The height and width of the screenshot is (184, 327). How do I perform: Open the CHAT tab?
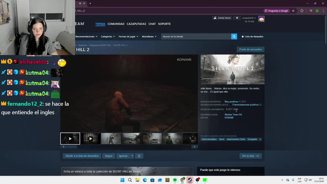(x=152, y=24)
